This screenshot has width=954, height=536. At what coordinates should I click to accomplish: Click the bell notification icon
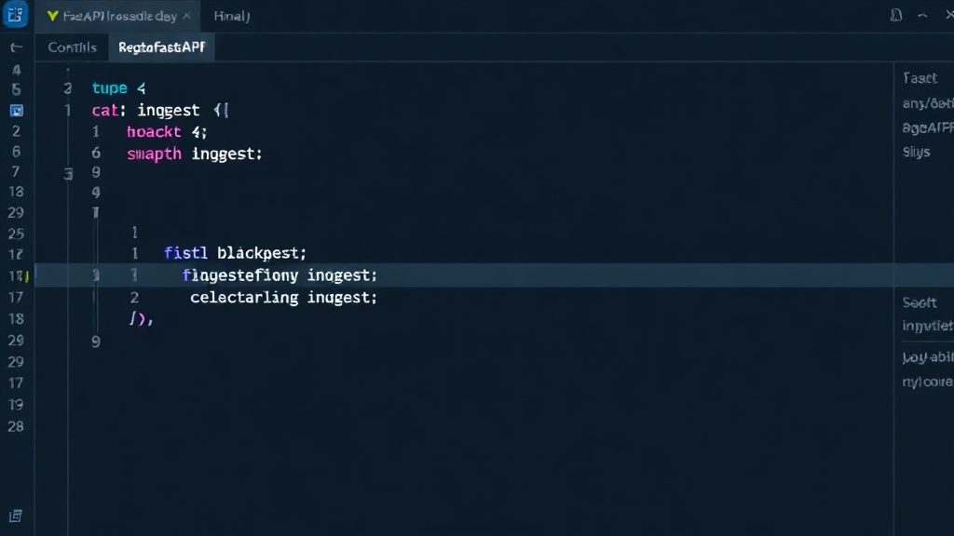click(895, 15)
